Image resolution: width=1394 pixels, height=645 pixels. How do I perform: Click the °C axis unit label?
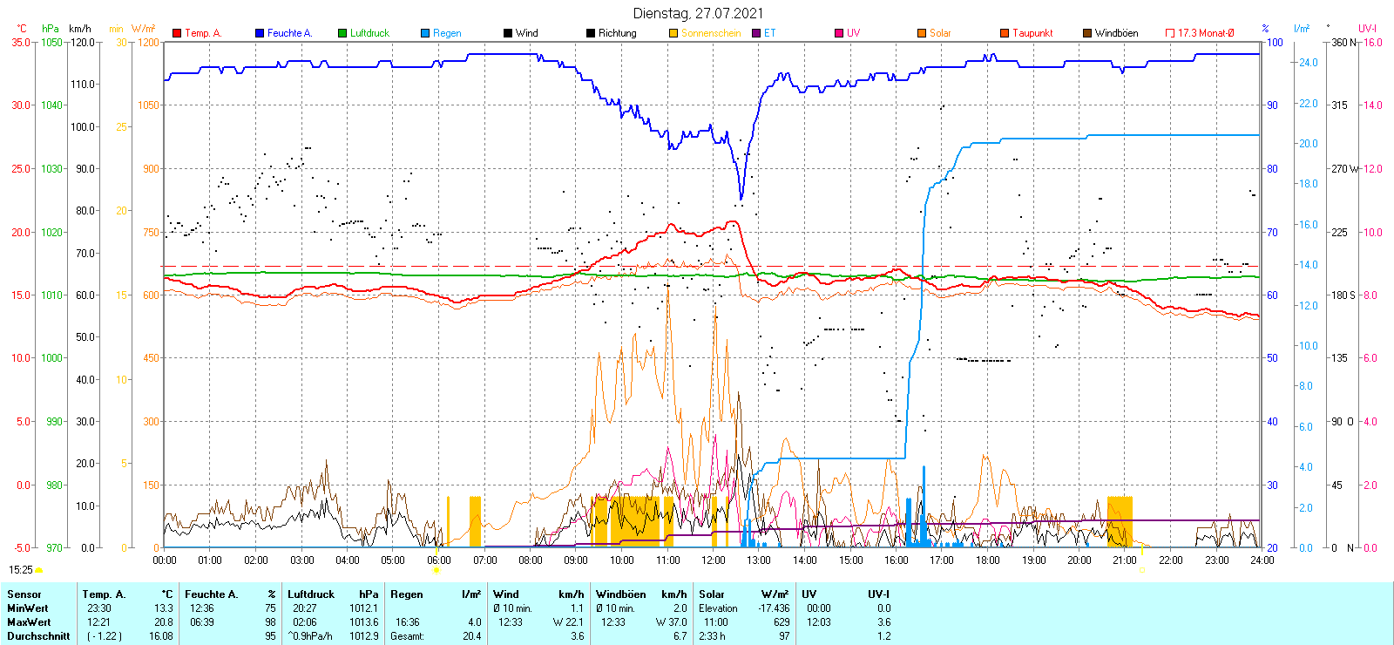[22, 29]
